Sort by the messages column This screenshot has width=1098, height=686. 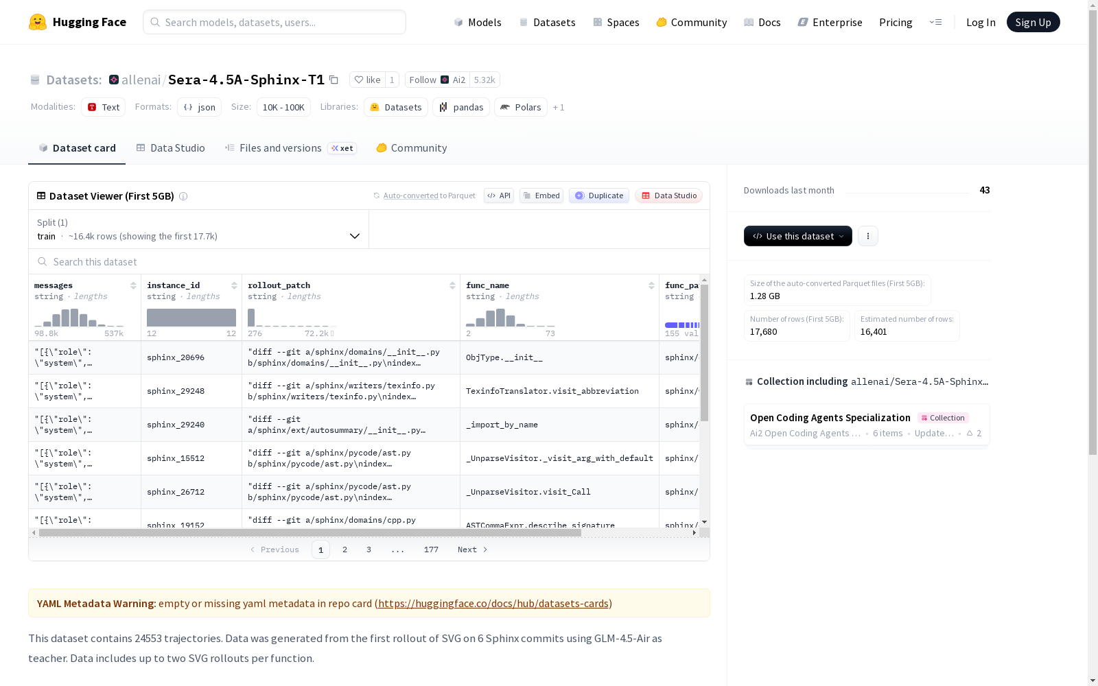[133, 285]
